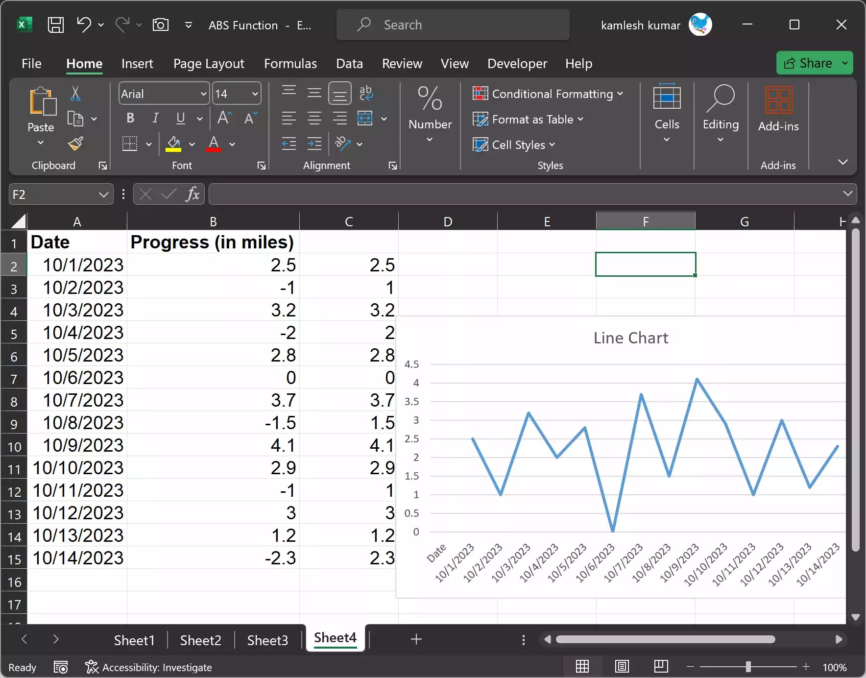Image resolution: width=866 pixels, height=678 pixels.
Task: Click the Share button
Action: pos(814,63)
